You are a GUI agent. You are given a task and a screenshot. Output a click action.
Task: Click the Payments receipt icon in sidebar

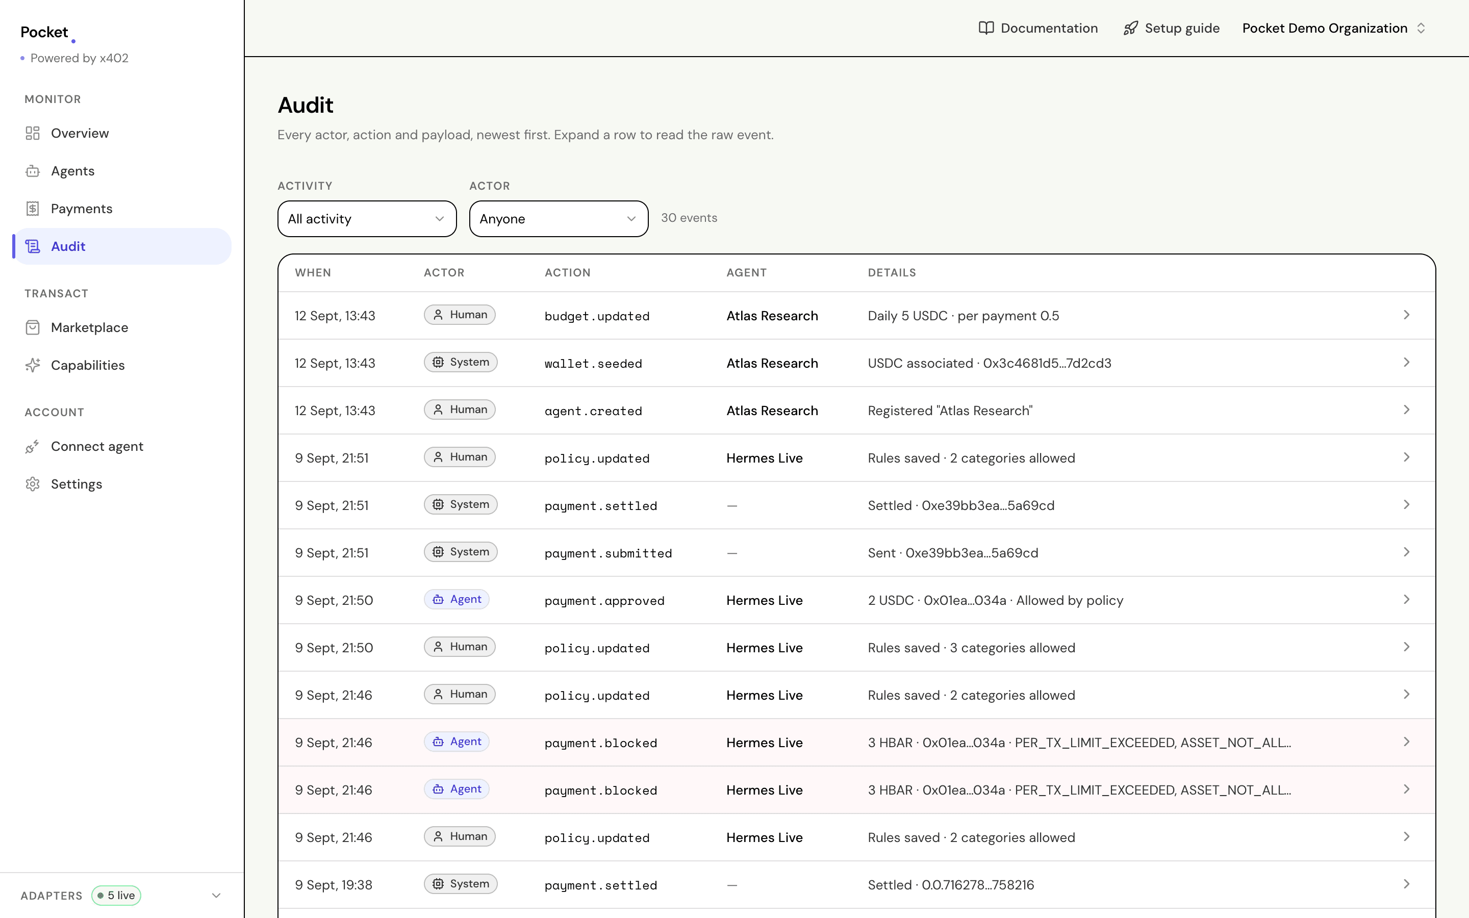(x=33, y=209)
